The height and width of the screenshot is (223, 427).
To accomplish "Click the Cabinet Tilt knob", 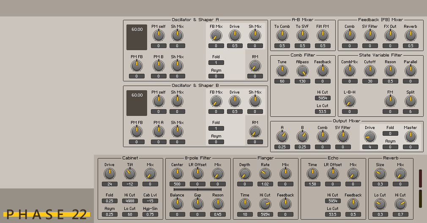I will (x=130, y=174).
